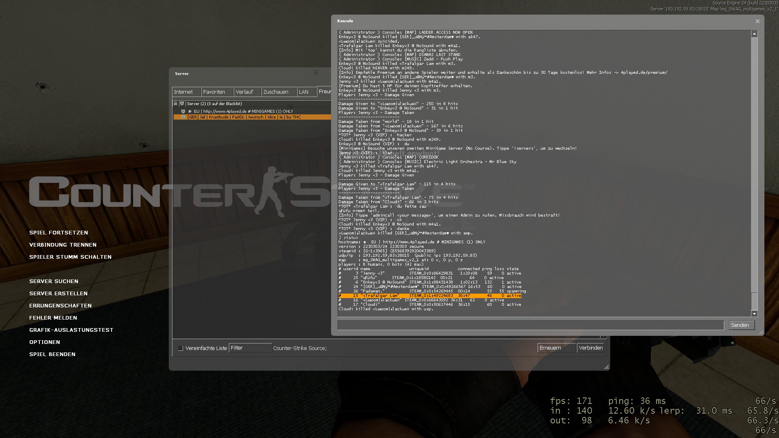This screenshot has width=779, height=438.
Task: Toggle the Vereinfachte Liste checkbox
Action: pyautogui.click(x=181, y=348)
